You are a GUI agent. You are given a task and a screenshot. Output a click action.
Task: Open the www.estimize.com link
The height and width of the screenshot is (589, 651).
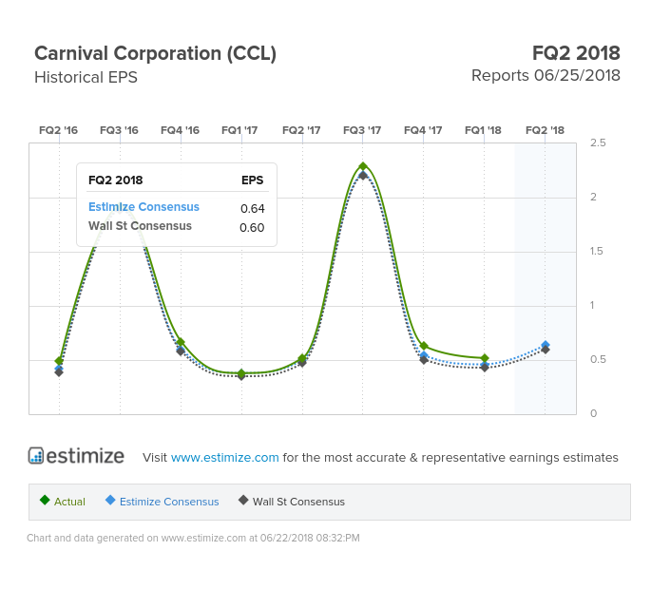pyautogui.click(x=224, y=457)
